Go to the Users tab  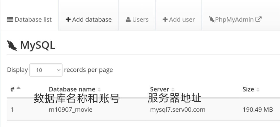click(137, 20)
